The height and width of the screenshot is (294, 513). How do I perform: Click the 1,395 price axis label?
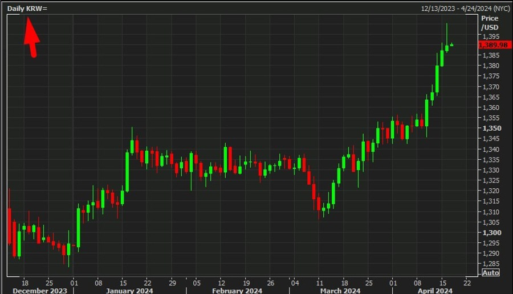[491, 36]
